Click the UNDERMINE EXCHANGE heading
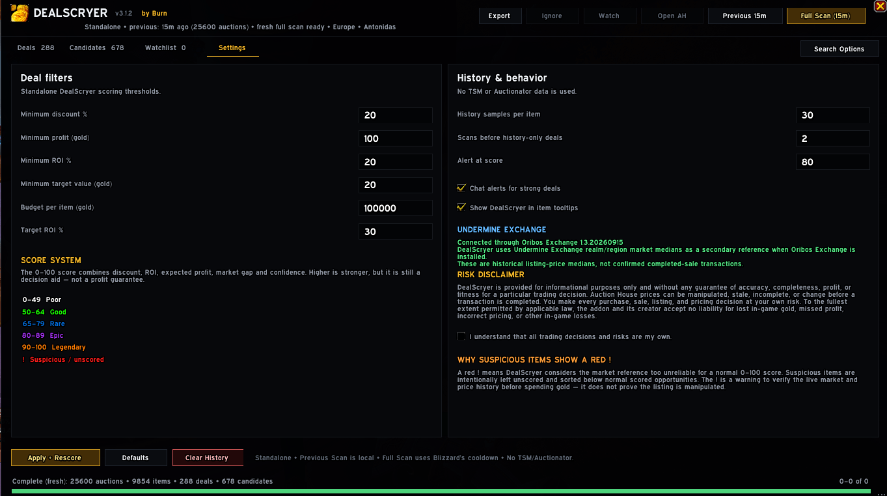The image size is (887, 496). (x=502, y=230)
